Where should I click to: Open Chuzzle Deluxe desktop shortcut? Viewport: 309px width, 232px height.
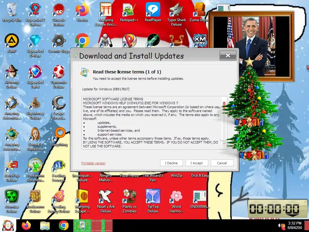pos(59,14)
